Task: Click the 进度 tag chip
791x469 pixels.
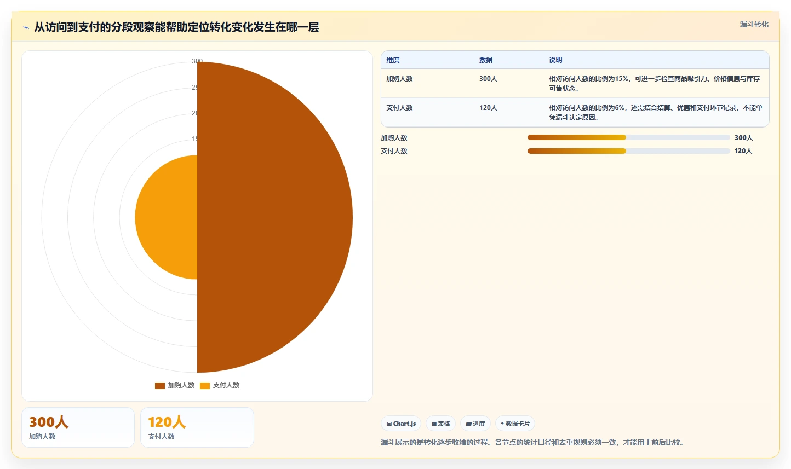Action: click(x=475, y=424)
